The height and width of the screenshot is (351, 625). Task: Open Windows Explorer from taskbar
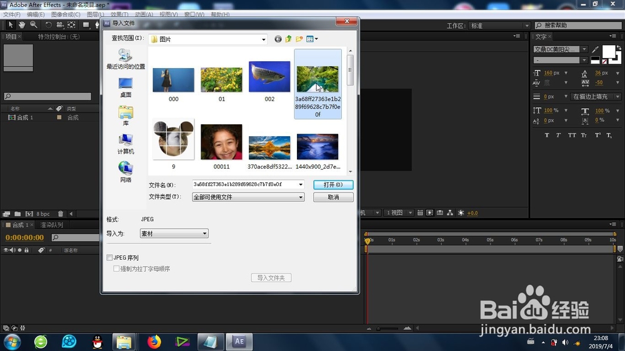[124, 342]
